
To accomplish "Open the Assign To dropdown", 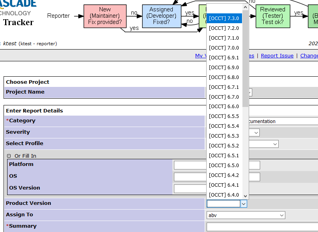I will 246,215.
